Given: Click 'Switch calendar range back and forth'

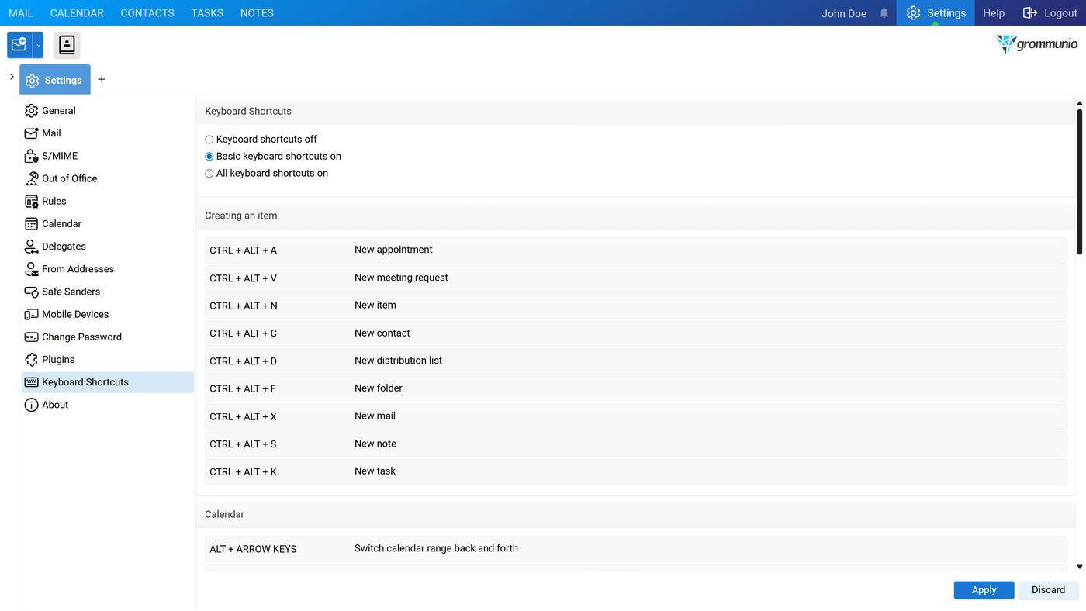Looking at the screenshot, I should coord(436,548).
